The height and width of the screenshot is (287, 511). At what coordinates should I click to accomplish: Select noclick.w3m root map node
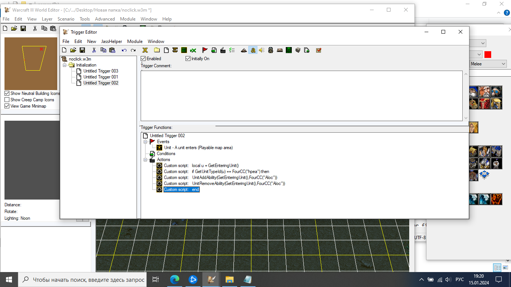(x=80, y=59)
